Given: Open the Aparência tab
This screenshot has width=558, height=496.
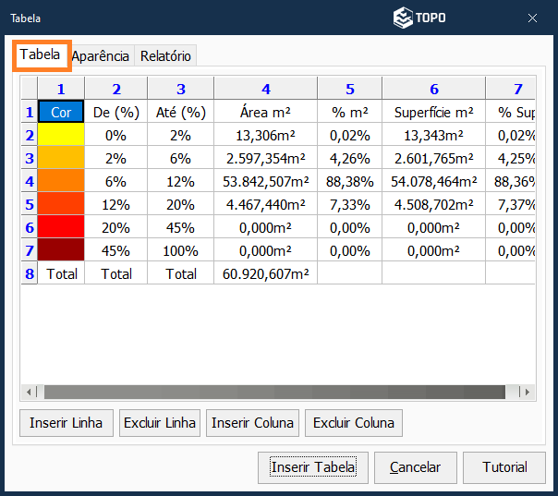Looking at the screenshot, I should pyautogui.click(x=101, y=56).
